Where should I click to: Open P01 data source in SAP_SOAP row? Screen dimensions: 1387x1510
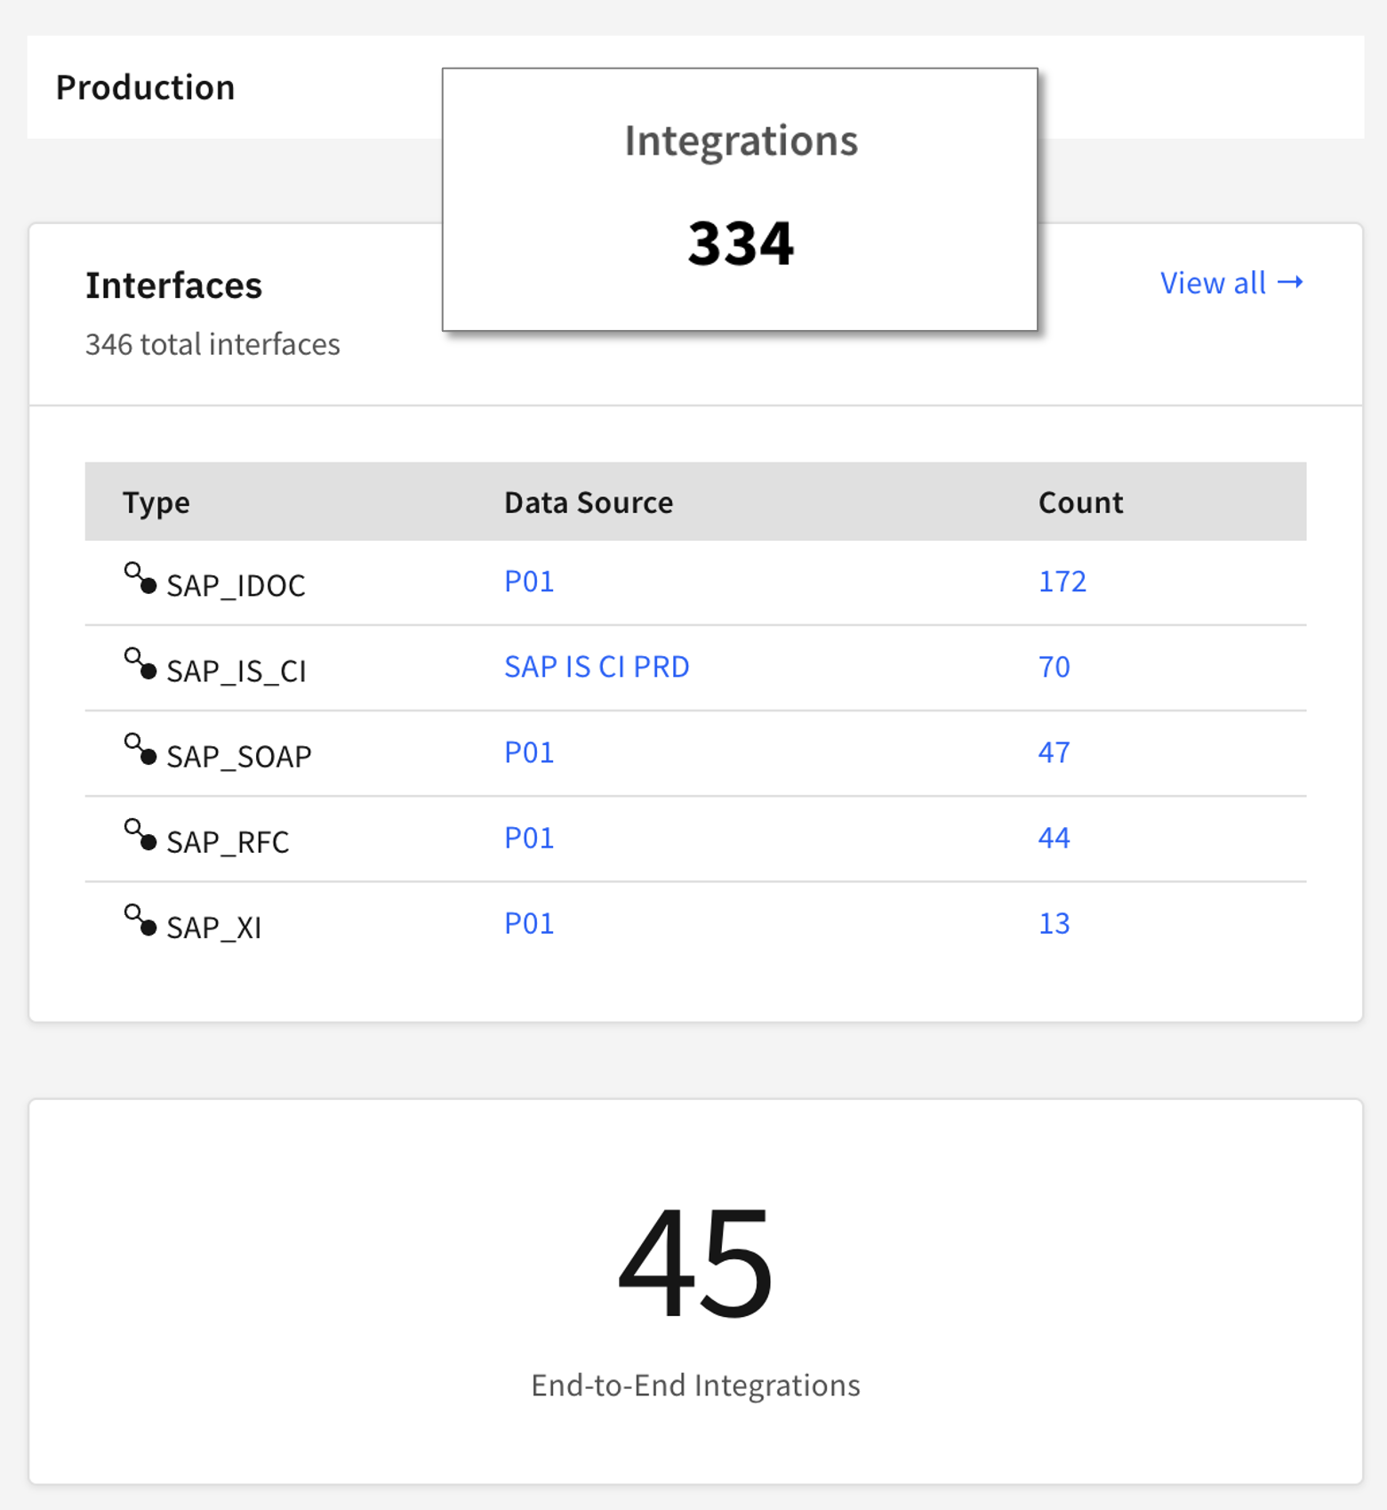(x=529, y=752)
